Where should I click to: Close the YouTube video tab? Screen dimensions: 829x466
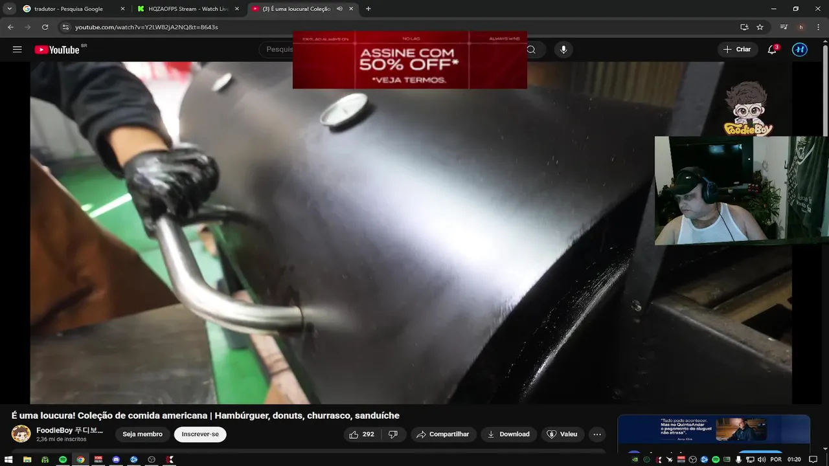coord(351,9)
